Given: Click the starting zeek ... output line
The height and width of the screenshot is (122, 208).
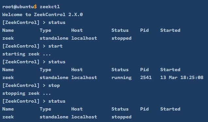Looking at the screenshot, I should pyautogui.click(x=26, y=54).
